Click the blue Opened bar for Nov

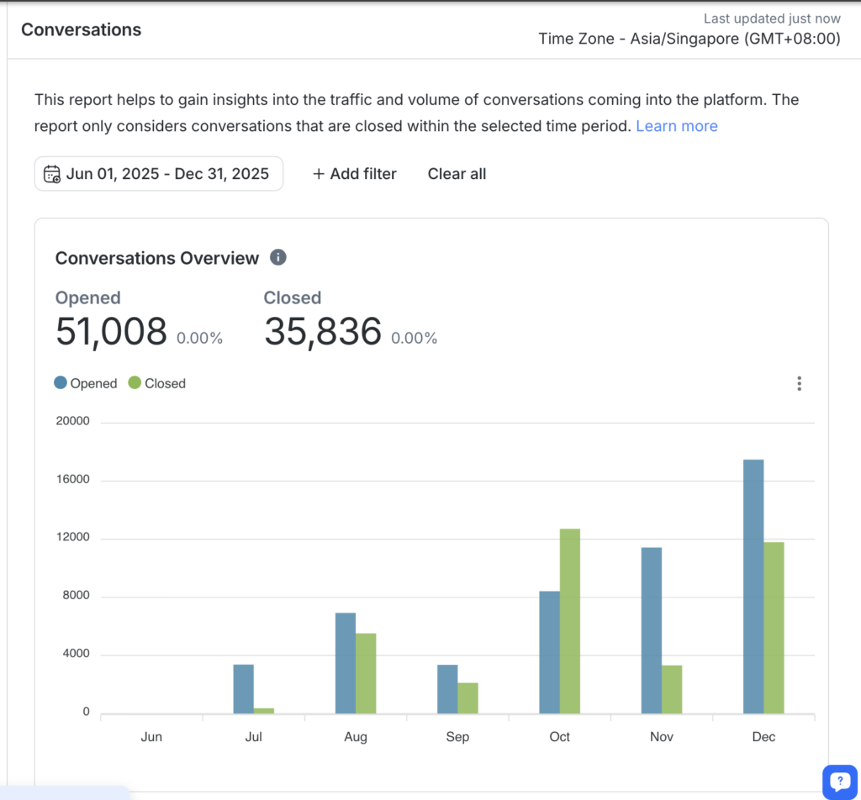point(651,630)
